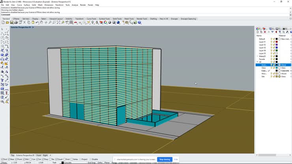Image resolution: width=292 pixels, height=164 pixels.
Task: Activate the Pan hand tool
Action: pos(41,22)
